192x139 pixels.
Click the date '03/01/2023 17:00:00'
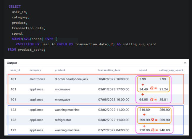[x=114, y=89]
